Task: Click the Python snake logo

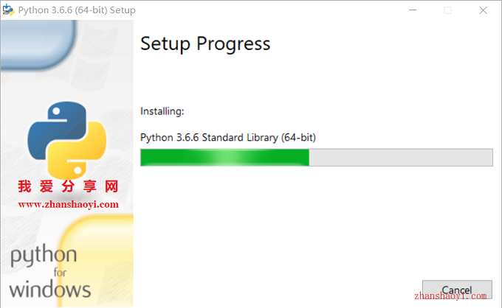Action: click(67, 141)
